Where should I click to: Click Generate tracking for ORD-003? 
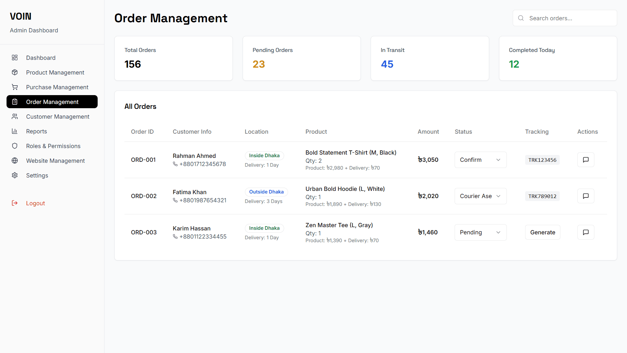pos(542,232)
